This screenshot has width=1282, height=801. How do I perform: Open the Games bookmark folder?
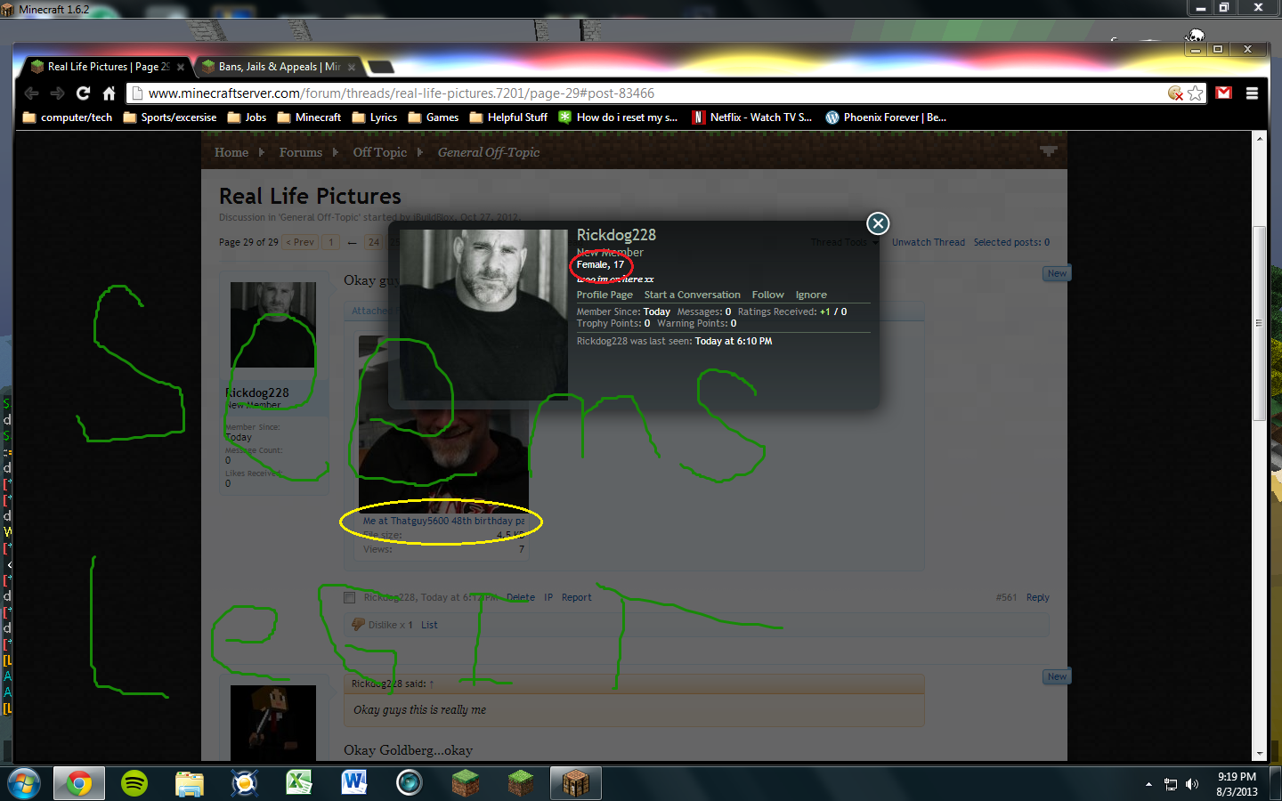[434, 117]
